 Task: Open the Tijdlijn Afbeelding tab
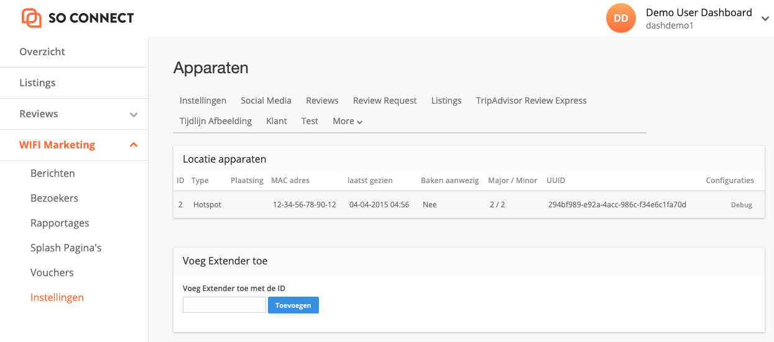tap(216, 121)
